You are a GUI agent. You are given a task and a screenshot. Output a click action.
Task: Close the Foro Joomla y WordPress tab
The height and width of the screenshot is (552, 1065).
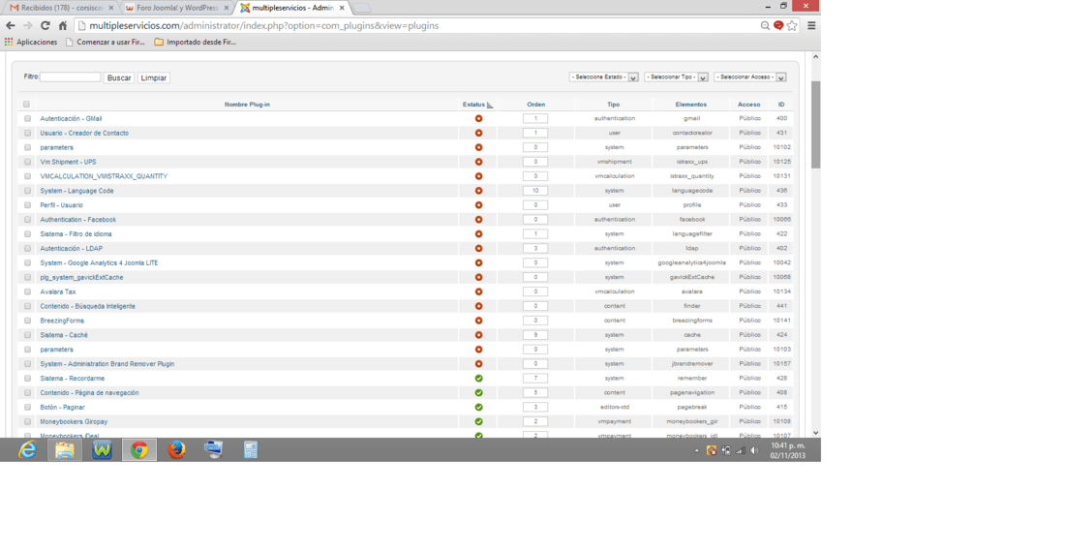point(227,8)
